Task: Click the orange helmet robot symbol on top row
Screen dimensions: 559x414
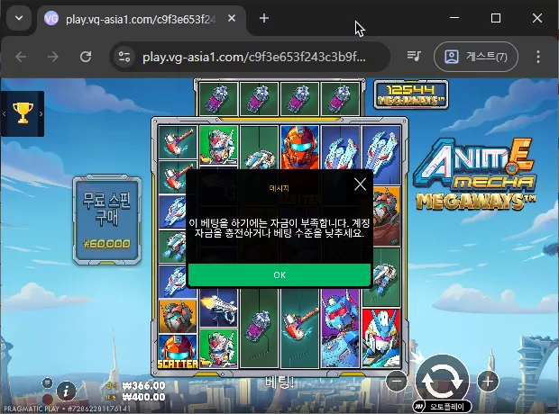Action: point(300,147)
